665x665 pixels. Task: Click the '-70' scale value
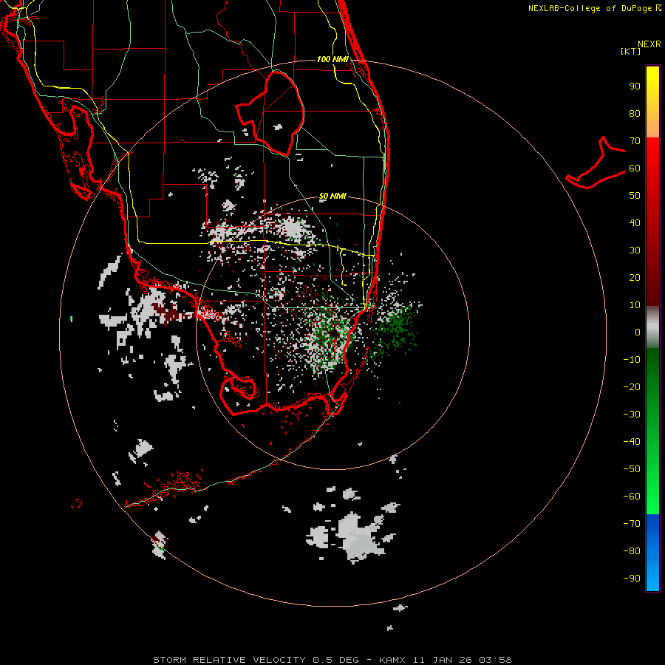(632, 524)
